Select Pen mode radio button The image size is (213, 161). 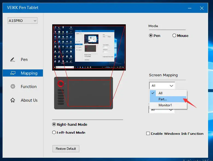point(151,36)
